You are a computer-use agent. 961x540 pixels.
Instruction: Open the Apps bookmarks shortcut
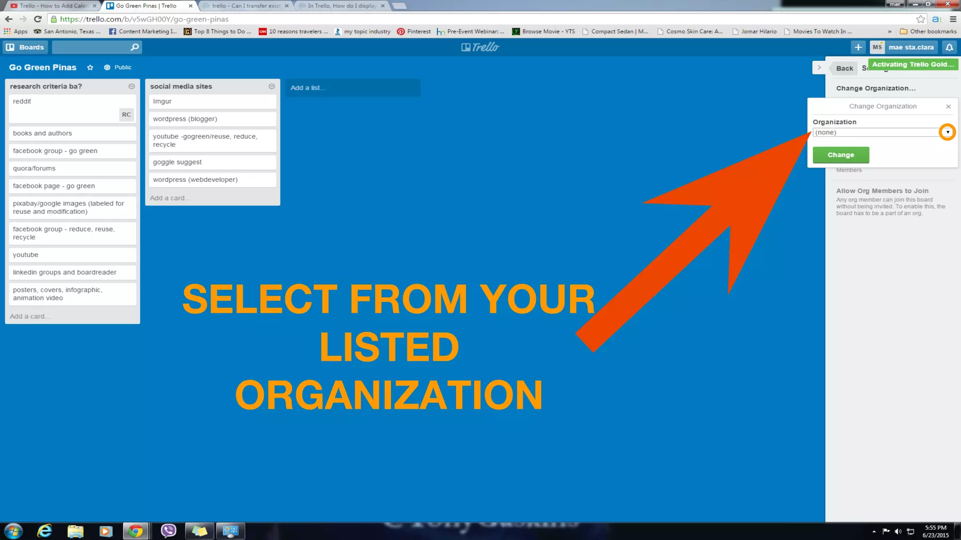(15, 31)
